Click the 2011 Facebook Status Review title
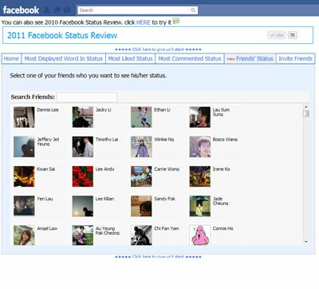 62,35
